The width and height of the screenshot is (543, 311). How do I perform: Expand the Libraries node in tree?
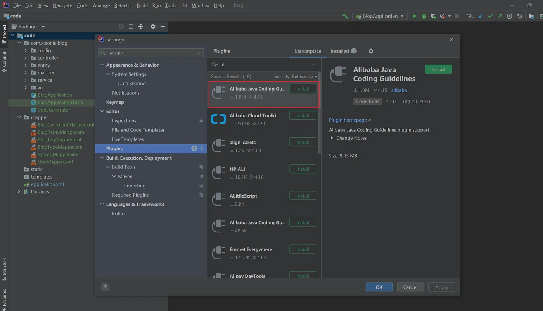click(x=19, y=192)
